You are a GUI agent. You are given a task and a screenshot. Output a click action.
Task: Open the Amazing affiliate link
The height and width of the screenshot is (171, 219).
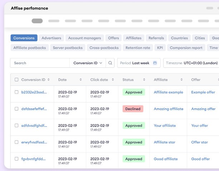169,109
